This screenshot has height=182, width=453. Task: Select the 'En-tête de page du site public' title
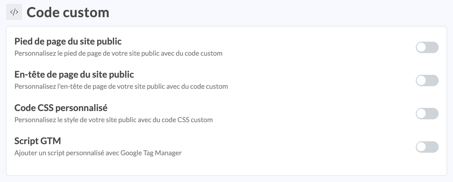pos(74,74)
